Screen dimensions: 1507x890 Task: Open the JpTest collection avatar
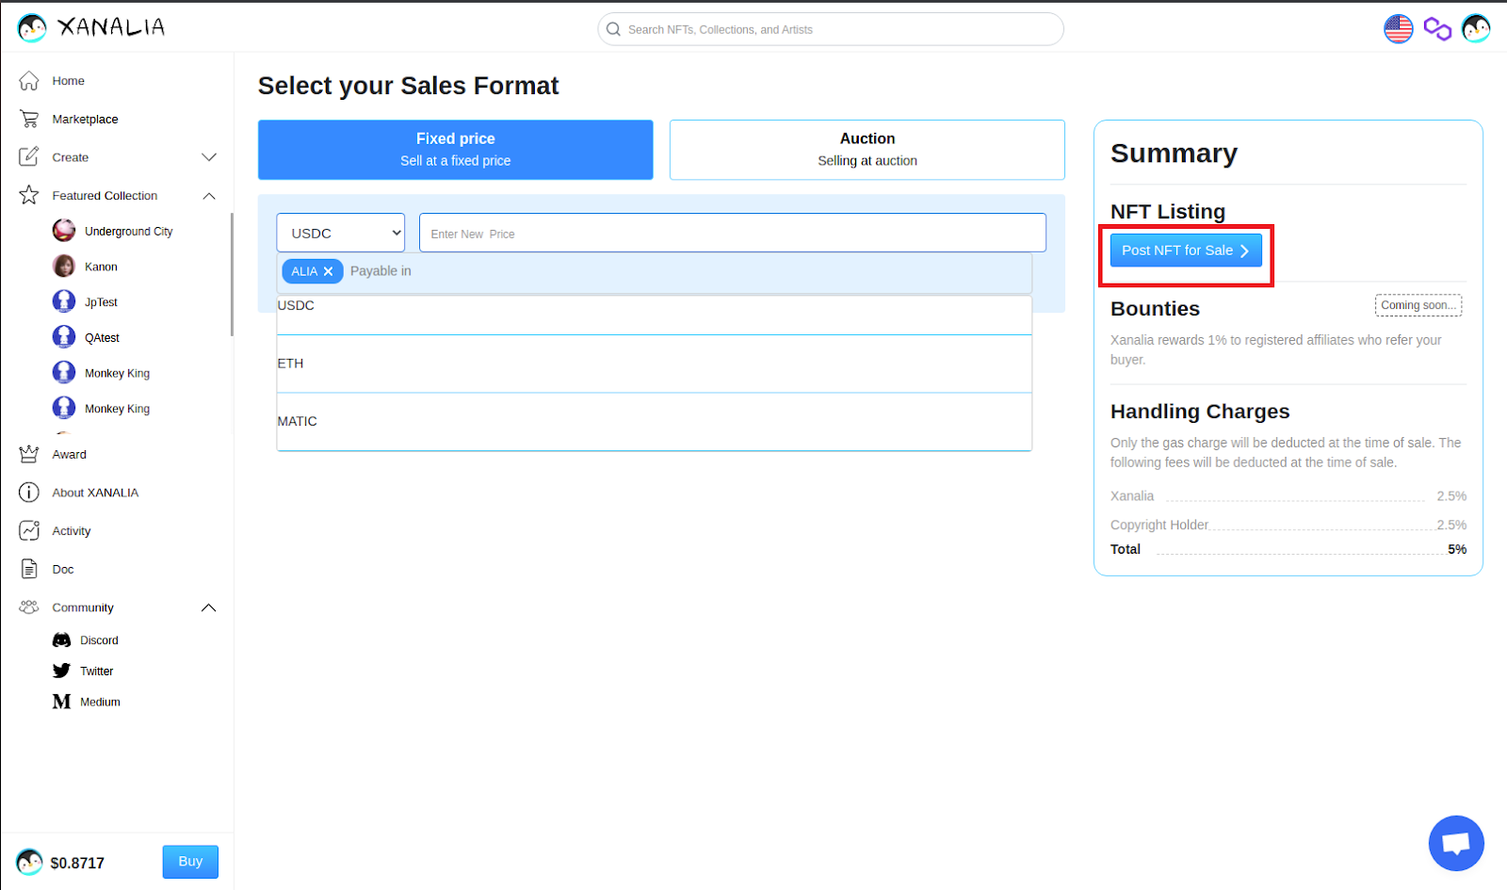pos(64,302)
